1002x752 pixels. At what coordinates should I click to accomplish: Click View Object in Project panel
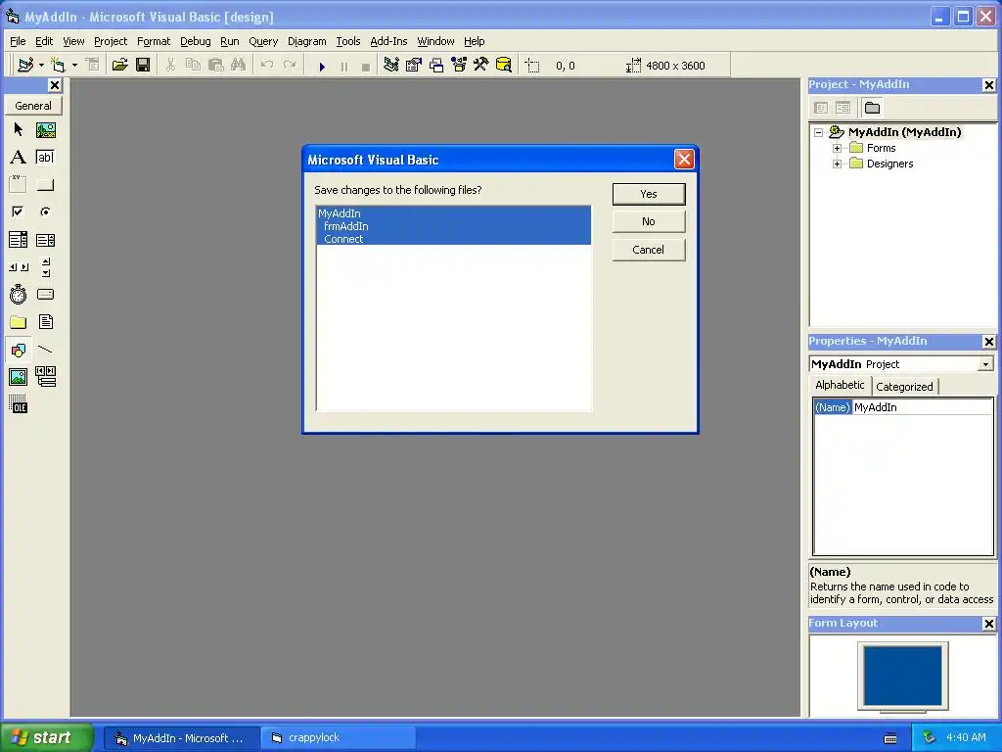pos(843,108)
